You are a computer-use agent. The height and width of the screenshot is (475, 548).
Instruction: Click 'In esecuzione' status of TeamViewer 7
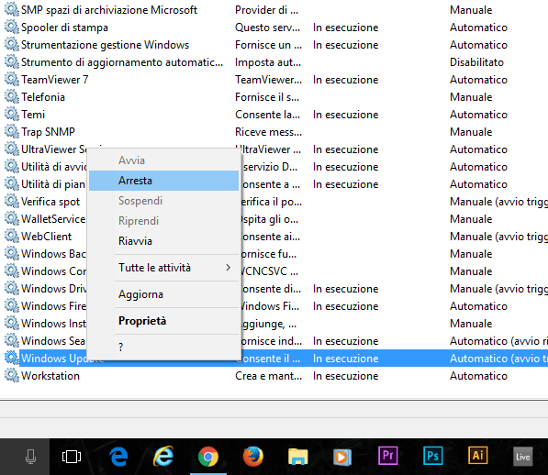[x=345, y=80]
